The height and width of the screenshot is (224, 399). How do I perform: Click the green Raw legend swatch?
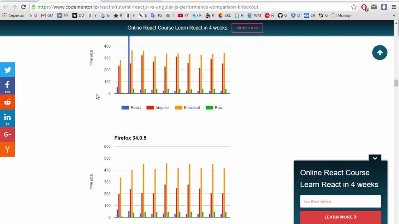point(209,108)
